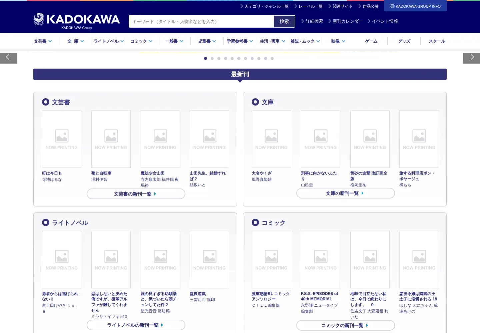The width and height of the screenshot is (480, 333).
Task: Click the globe icon in KADOKAWA GROUP INFO
Action: pyautogui.click(x=392, y=6)
